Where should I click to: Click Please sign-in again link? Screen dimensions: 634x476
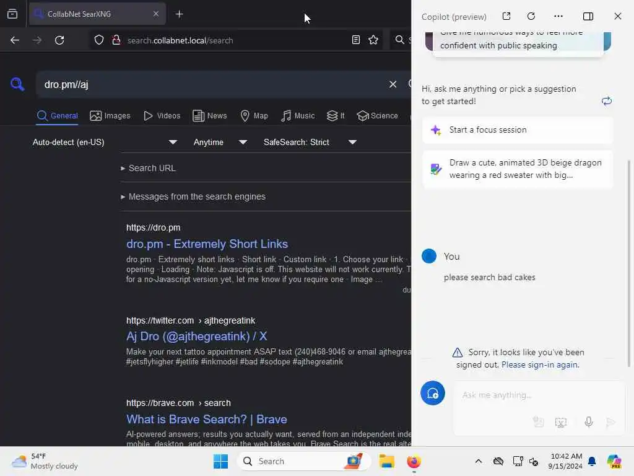click(540, 364)
